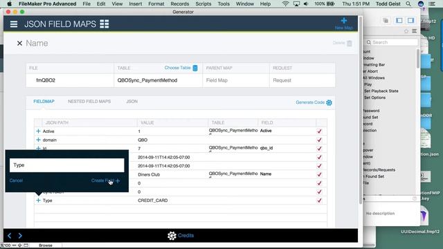The width and height of the screenshot is (443, 249).
Task: Open Notification Center list icon
Action: 432,3
